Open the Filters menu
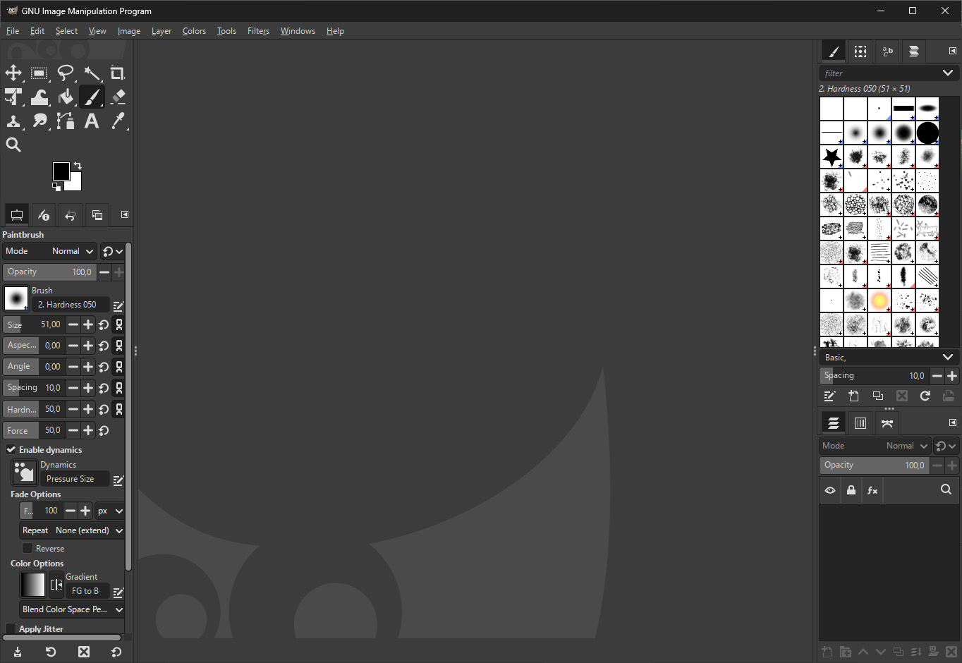Image resolution: width=962 pixels, height=663 pixels. coord(258,31)
